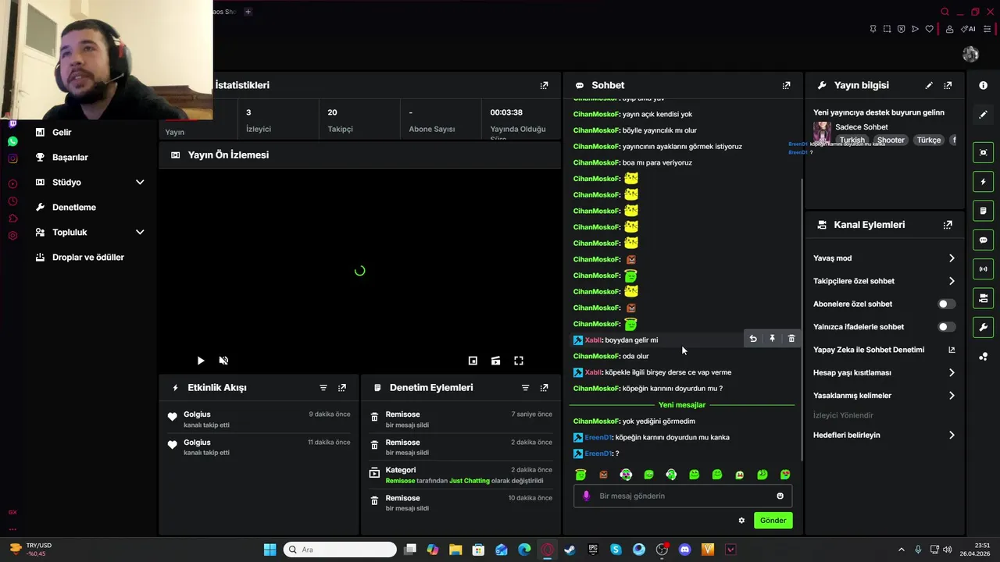Open Takipçilere özel sohbet options

point(884,281)
